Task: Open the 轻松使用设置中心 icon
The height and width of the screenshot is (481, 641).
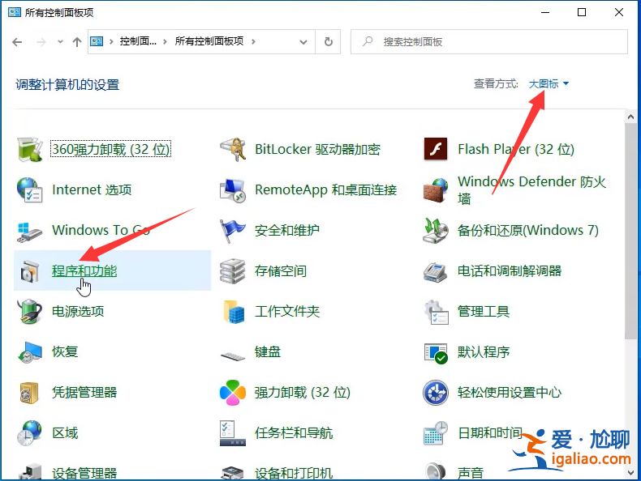Action: pyautogui.click(x=436, y=393)
